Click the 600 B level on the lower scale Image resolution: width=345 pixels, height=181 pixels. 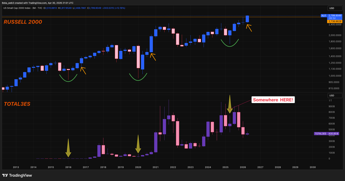331,124
